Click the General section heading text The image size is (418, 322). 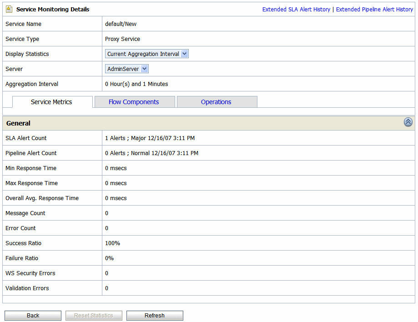click(18, 123)
